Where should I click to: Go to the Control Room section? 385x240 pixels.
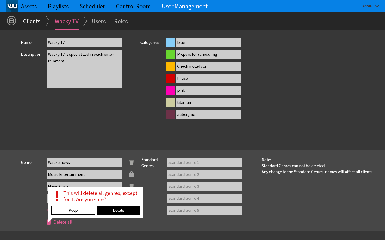point(133,6)
